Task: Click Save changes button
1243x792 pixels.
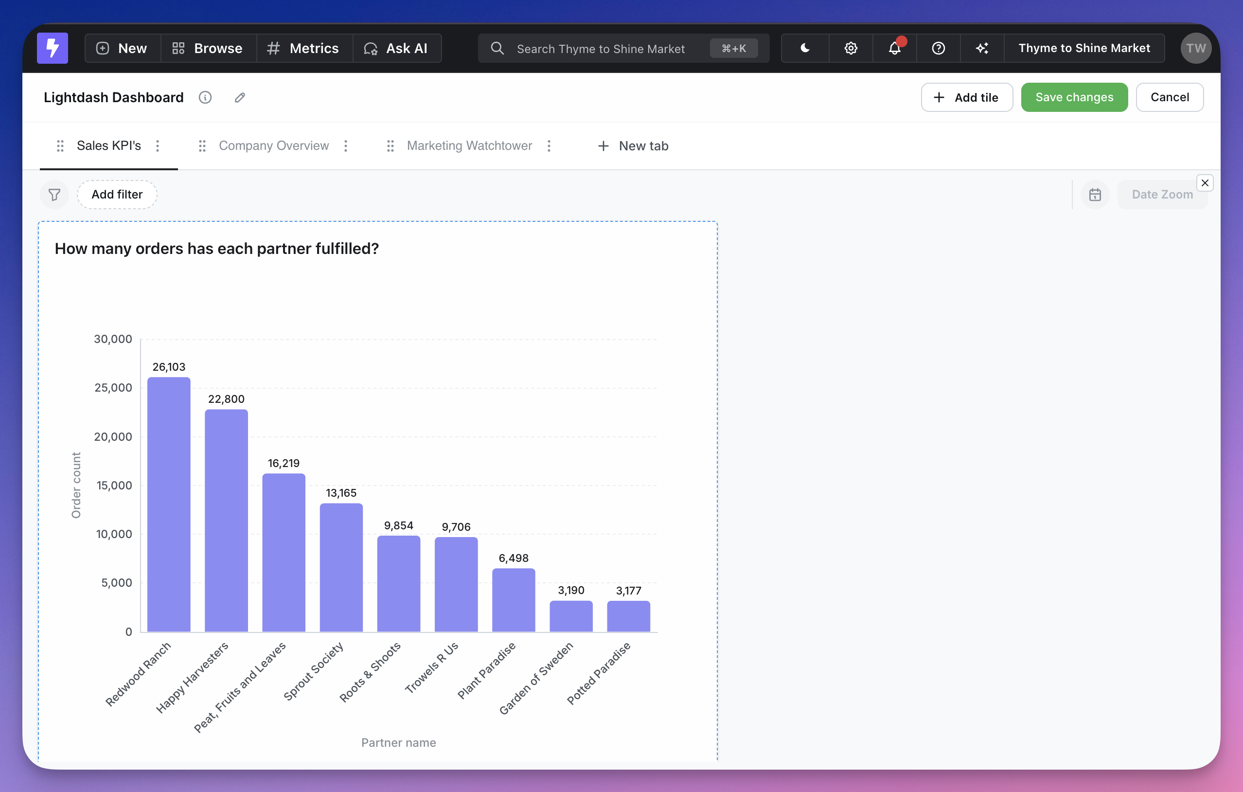Action: point(1074,97)
